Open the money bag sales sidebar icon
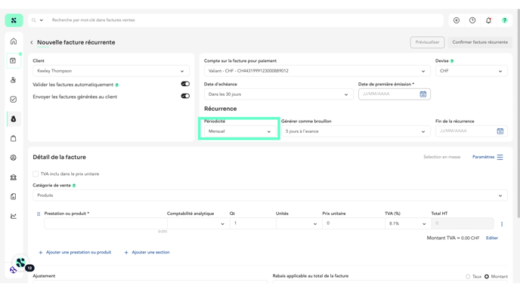 point(14,119)
